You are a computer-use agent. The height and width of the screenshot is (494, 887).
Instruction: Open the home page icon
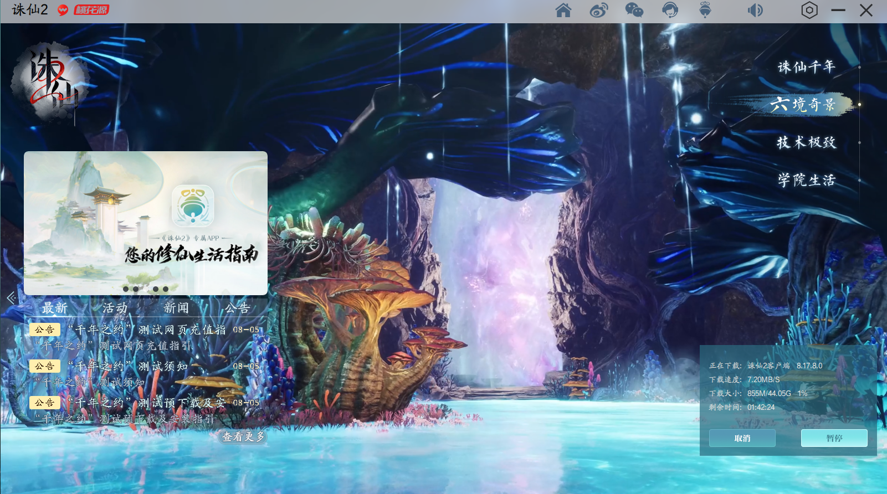pos(563,11)
